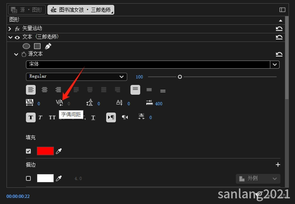Pick fill color with the eyedropper
This screenshot has width=295, height=204.
coord(59,151)
